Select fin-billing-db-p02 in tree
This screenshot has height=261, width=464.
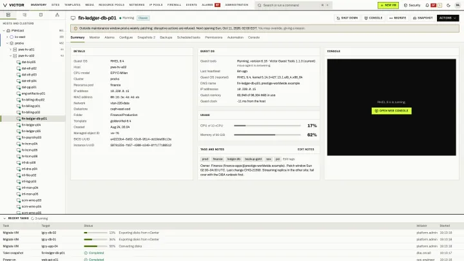(33, 100)
